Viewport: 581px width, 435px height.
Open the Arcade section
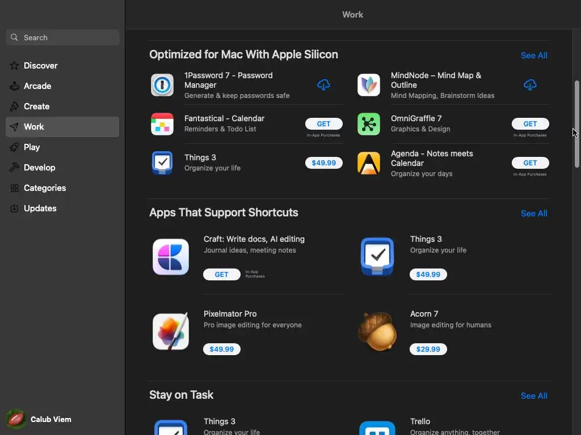click(62, 86)
